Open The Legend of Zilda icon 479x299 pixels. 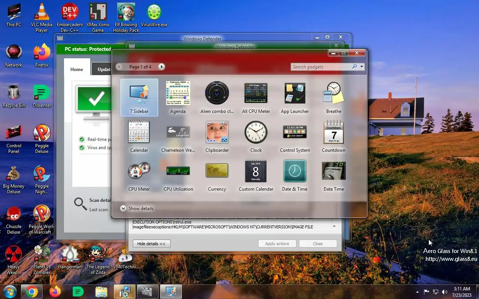98,260
